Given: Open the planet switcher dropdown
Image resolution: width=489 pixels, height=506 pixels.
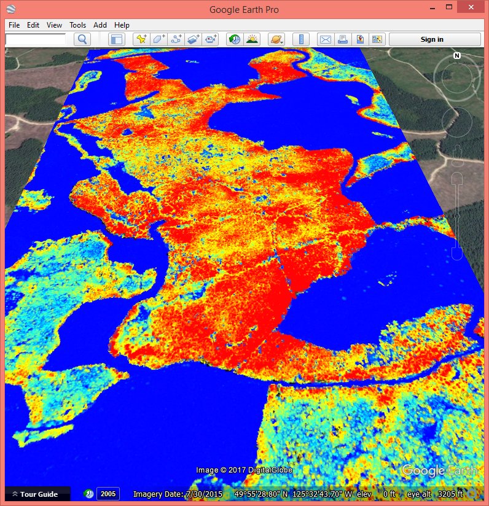Looking at the screenshot, I should [x=276, y=39].
